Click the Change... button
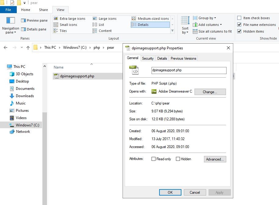 210,92
